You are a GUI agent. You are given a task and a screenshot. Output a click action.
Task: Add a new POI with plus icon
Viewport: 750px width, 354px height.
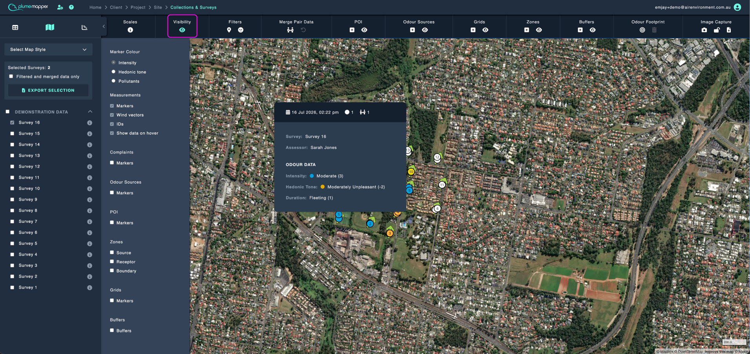352,30
